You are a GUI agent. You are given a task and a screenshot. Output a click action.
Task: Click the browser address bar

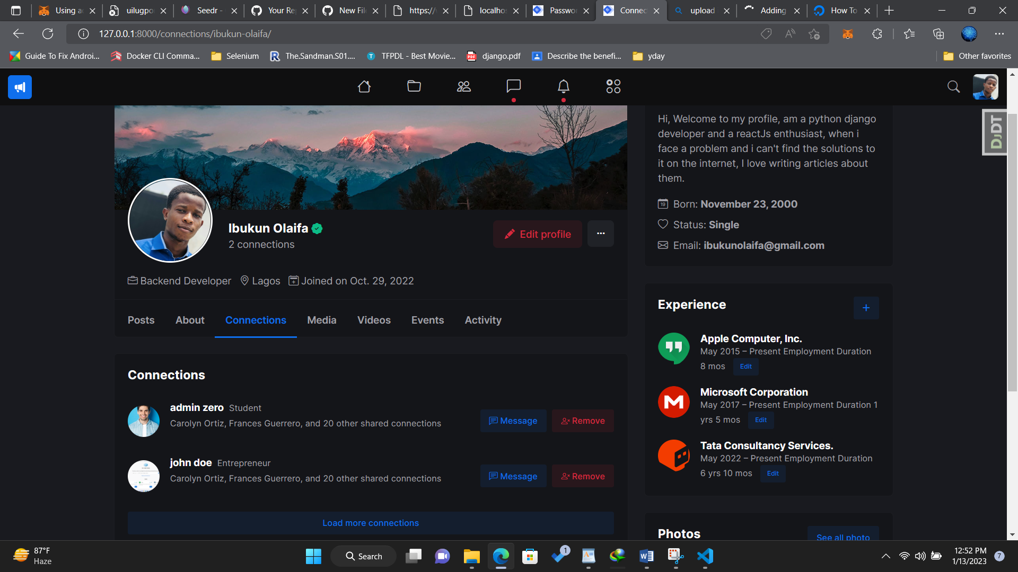[212, 33]
